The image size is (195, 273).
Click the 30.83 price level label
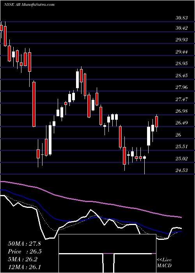pos(181,18)
